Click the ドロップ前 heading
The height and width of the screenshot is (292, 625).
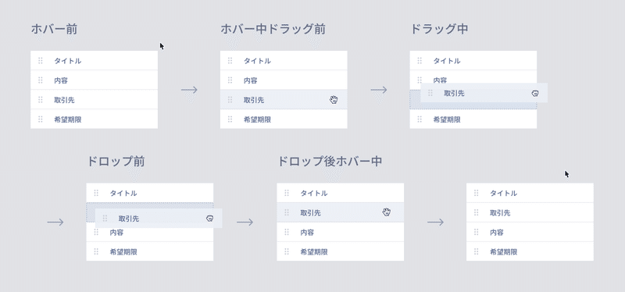click(x=116, y=162)
